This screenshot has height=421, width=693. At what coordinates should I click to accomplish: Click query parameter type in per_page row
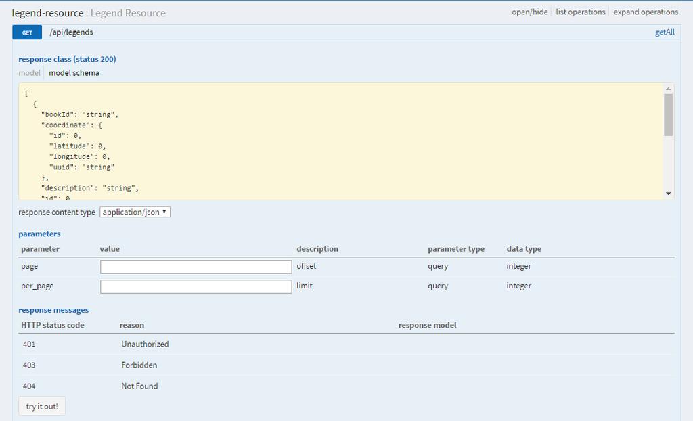pos(438,286)
